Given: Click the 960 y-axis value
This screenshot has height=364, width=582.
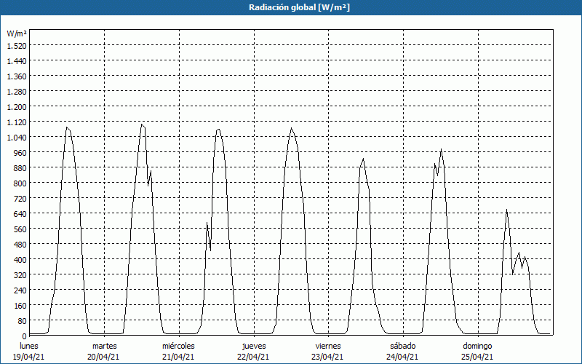Looking at the screenshot, I should click(21, 153).
